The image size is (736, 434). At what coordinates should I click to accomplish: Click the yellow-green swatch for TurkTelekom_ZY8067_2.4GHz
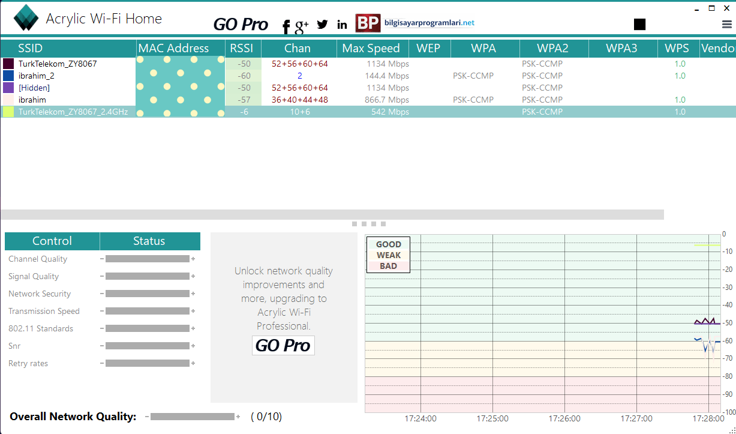8,112
